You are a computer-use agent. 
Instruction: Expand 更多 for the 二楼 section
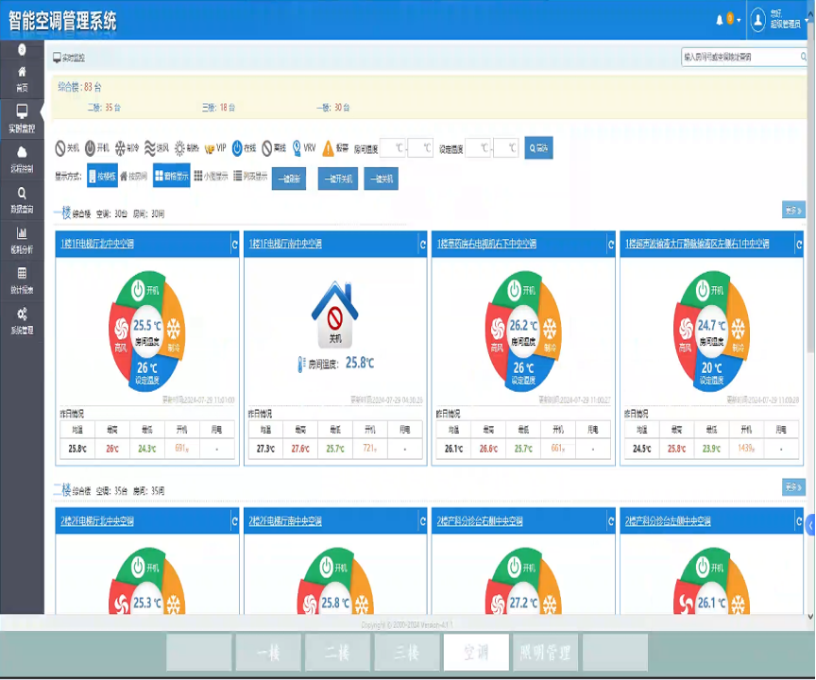[793, 486]
